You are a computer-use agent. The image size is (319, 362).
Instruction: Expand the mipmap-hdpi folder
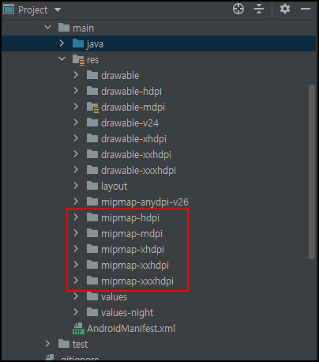tap(76, 217)
